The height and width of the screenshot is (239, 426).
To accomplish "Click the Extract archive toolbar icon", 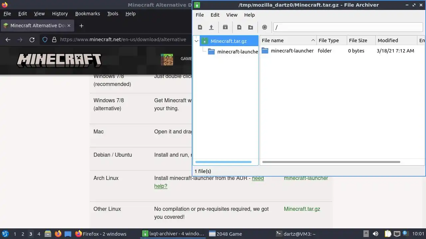I will click(225, 27).
